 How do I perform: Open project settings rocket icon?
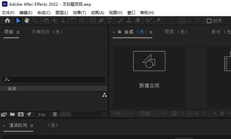click(29, 114)
